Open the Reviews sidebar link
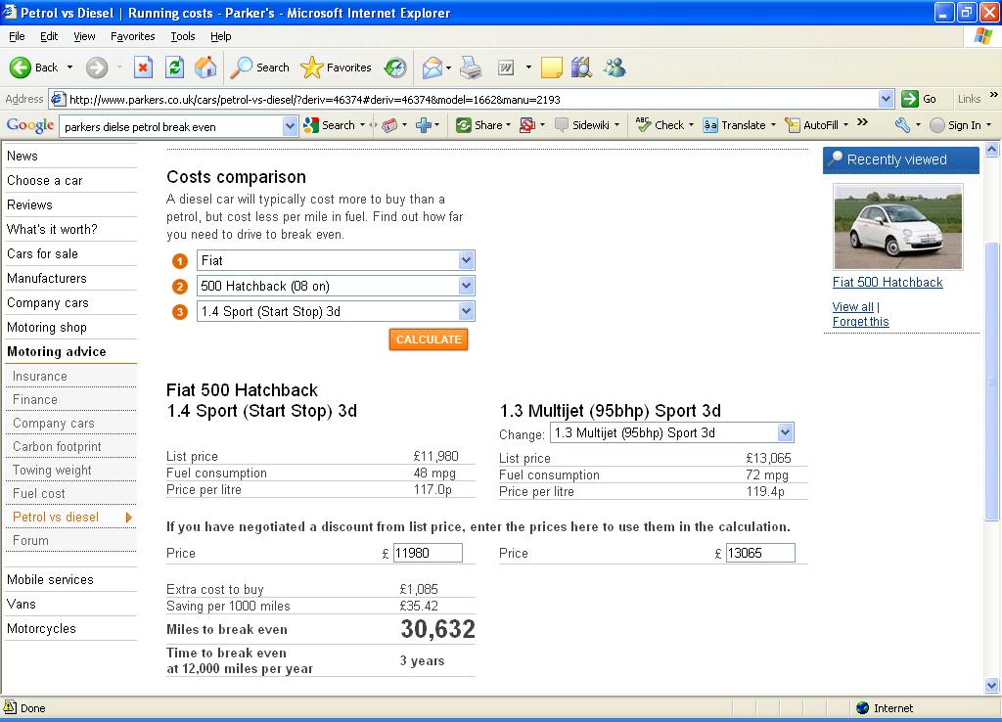The height and width of the screenshot is (722, 1002). click(30, 205)
